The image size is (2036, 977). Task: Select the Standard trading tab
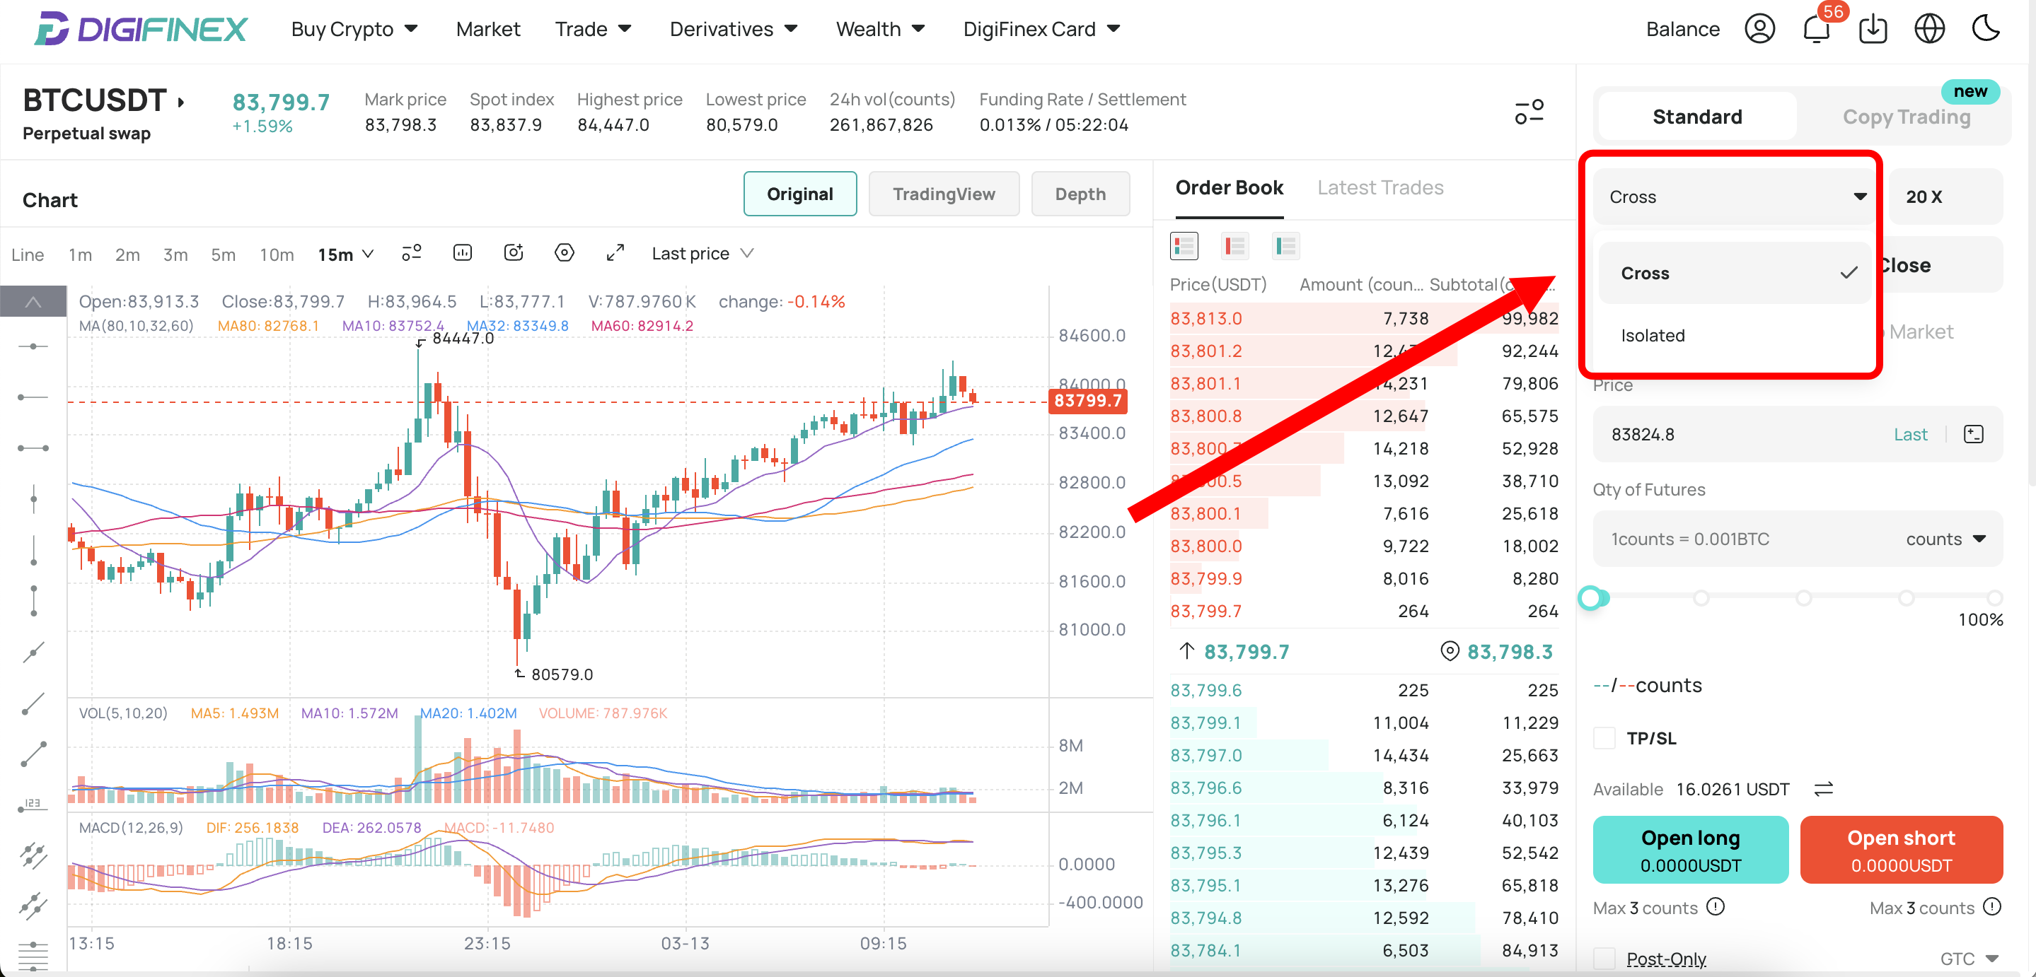pos(1697,117)
